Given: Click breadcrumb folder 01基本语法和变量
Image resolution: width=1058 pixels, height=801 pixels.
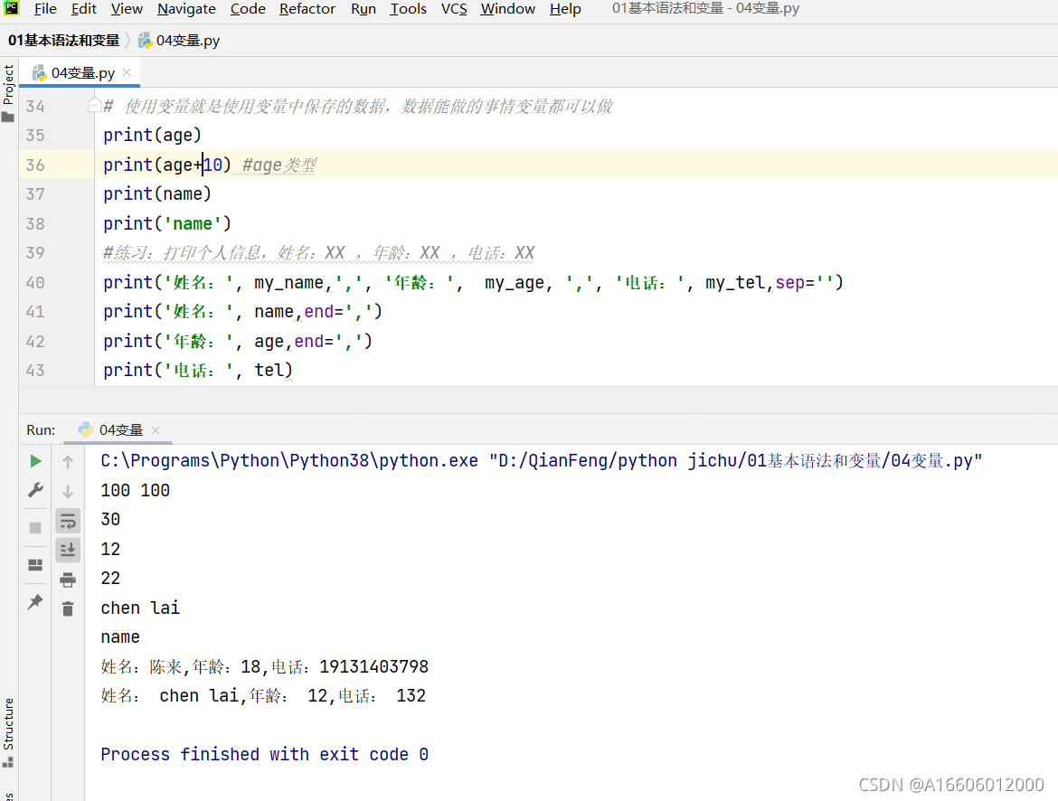Looking at the screenshot, I should [63, 41].
